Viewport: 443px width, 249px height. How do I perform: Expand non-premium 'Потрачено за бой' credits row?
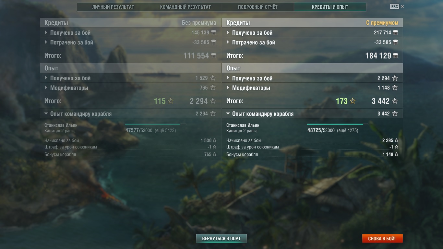click(x=130, y=42)
